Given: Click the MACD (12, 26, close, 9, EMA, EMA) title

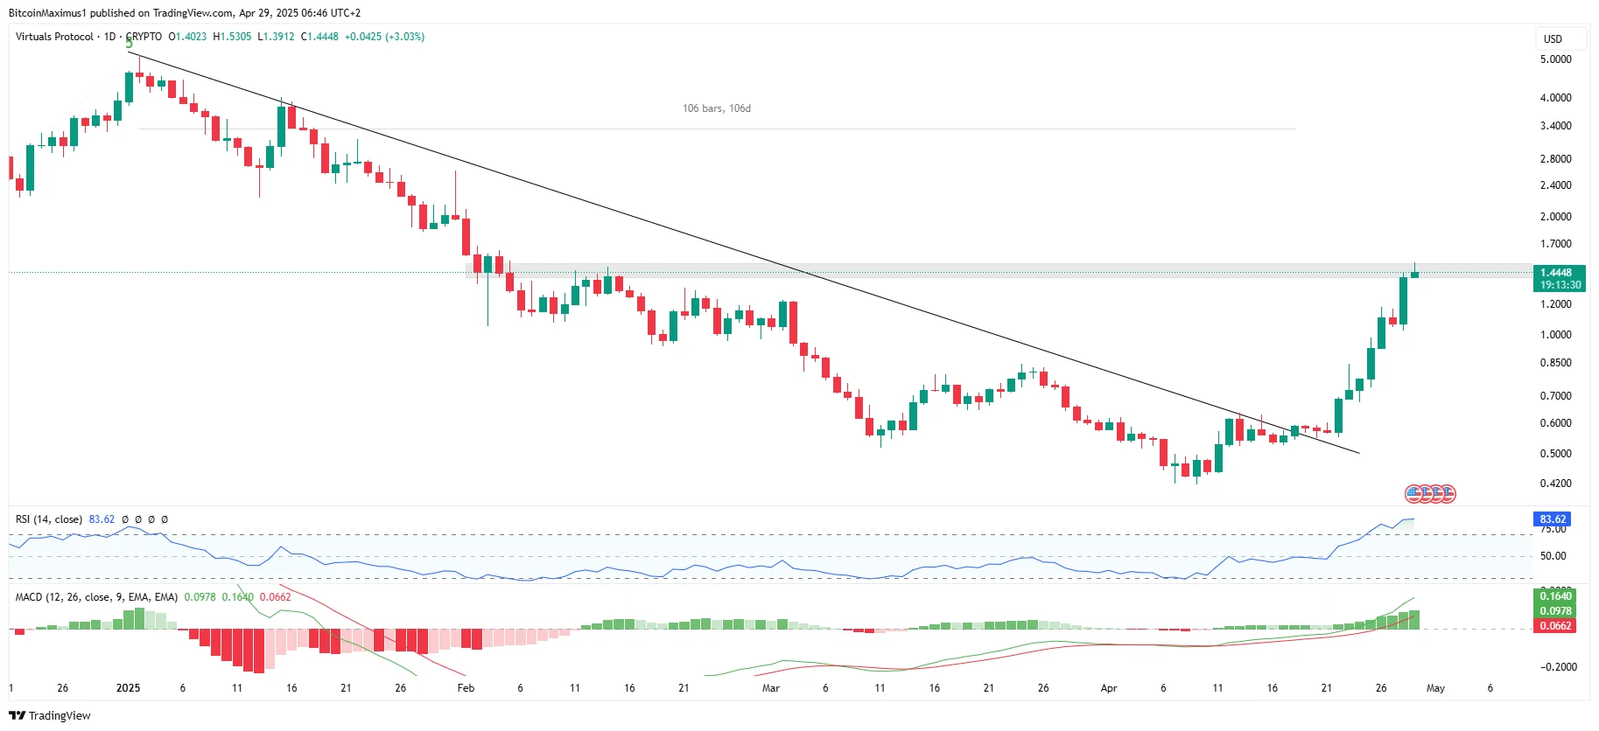Looking at the screenshot, I should pos(96,597).
